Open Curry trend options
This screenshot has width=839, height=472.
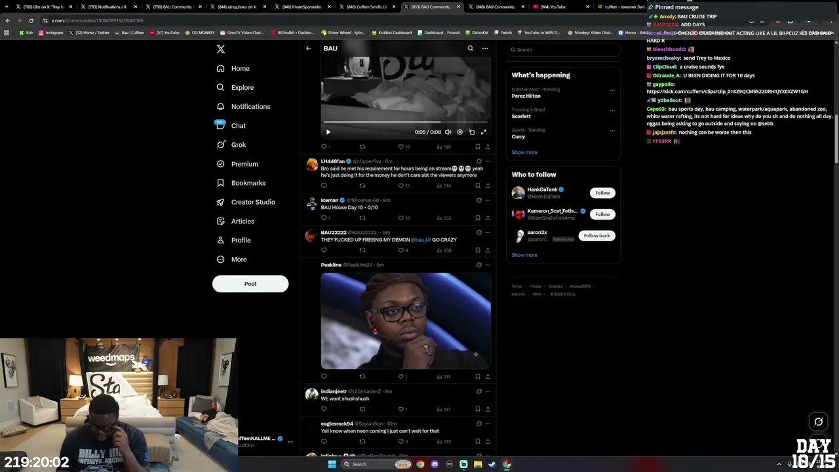point(612,130)
